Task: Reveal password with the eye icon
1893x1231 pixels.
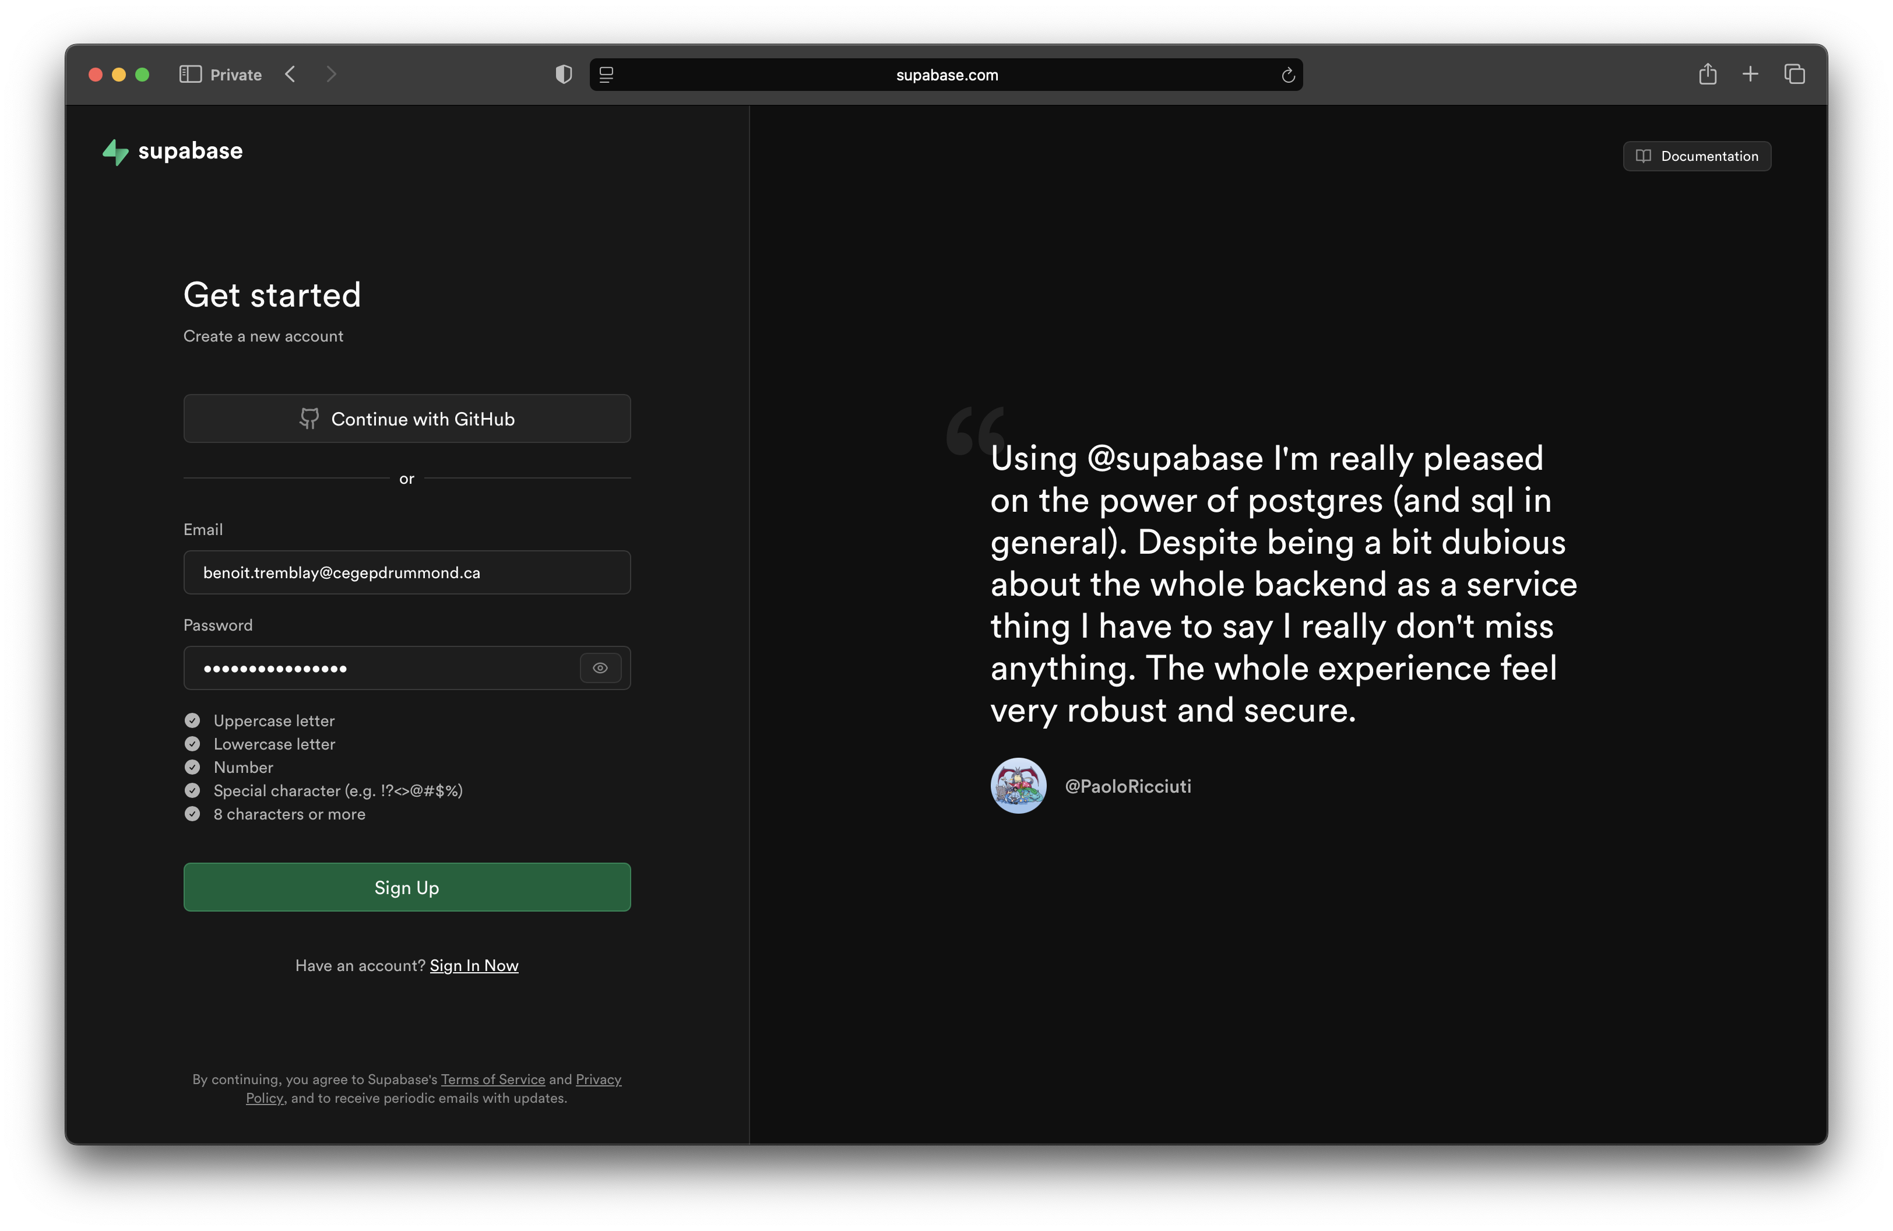Action: point(600,668)
